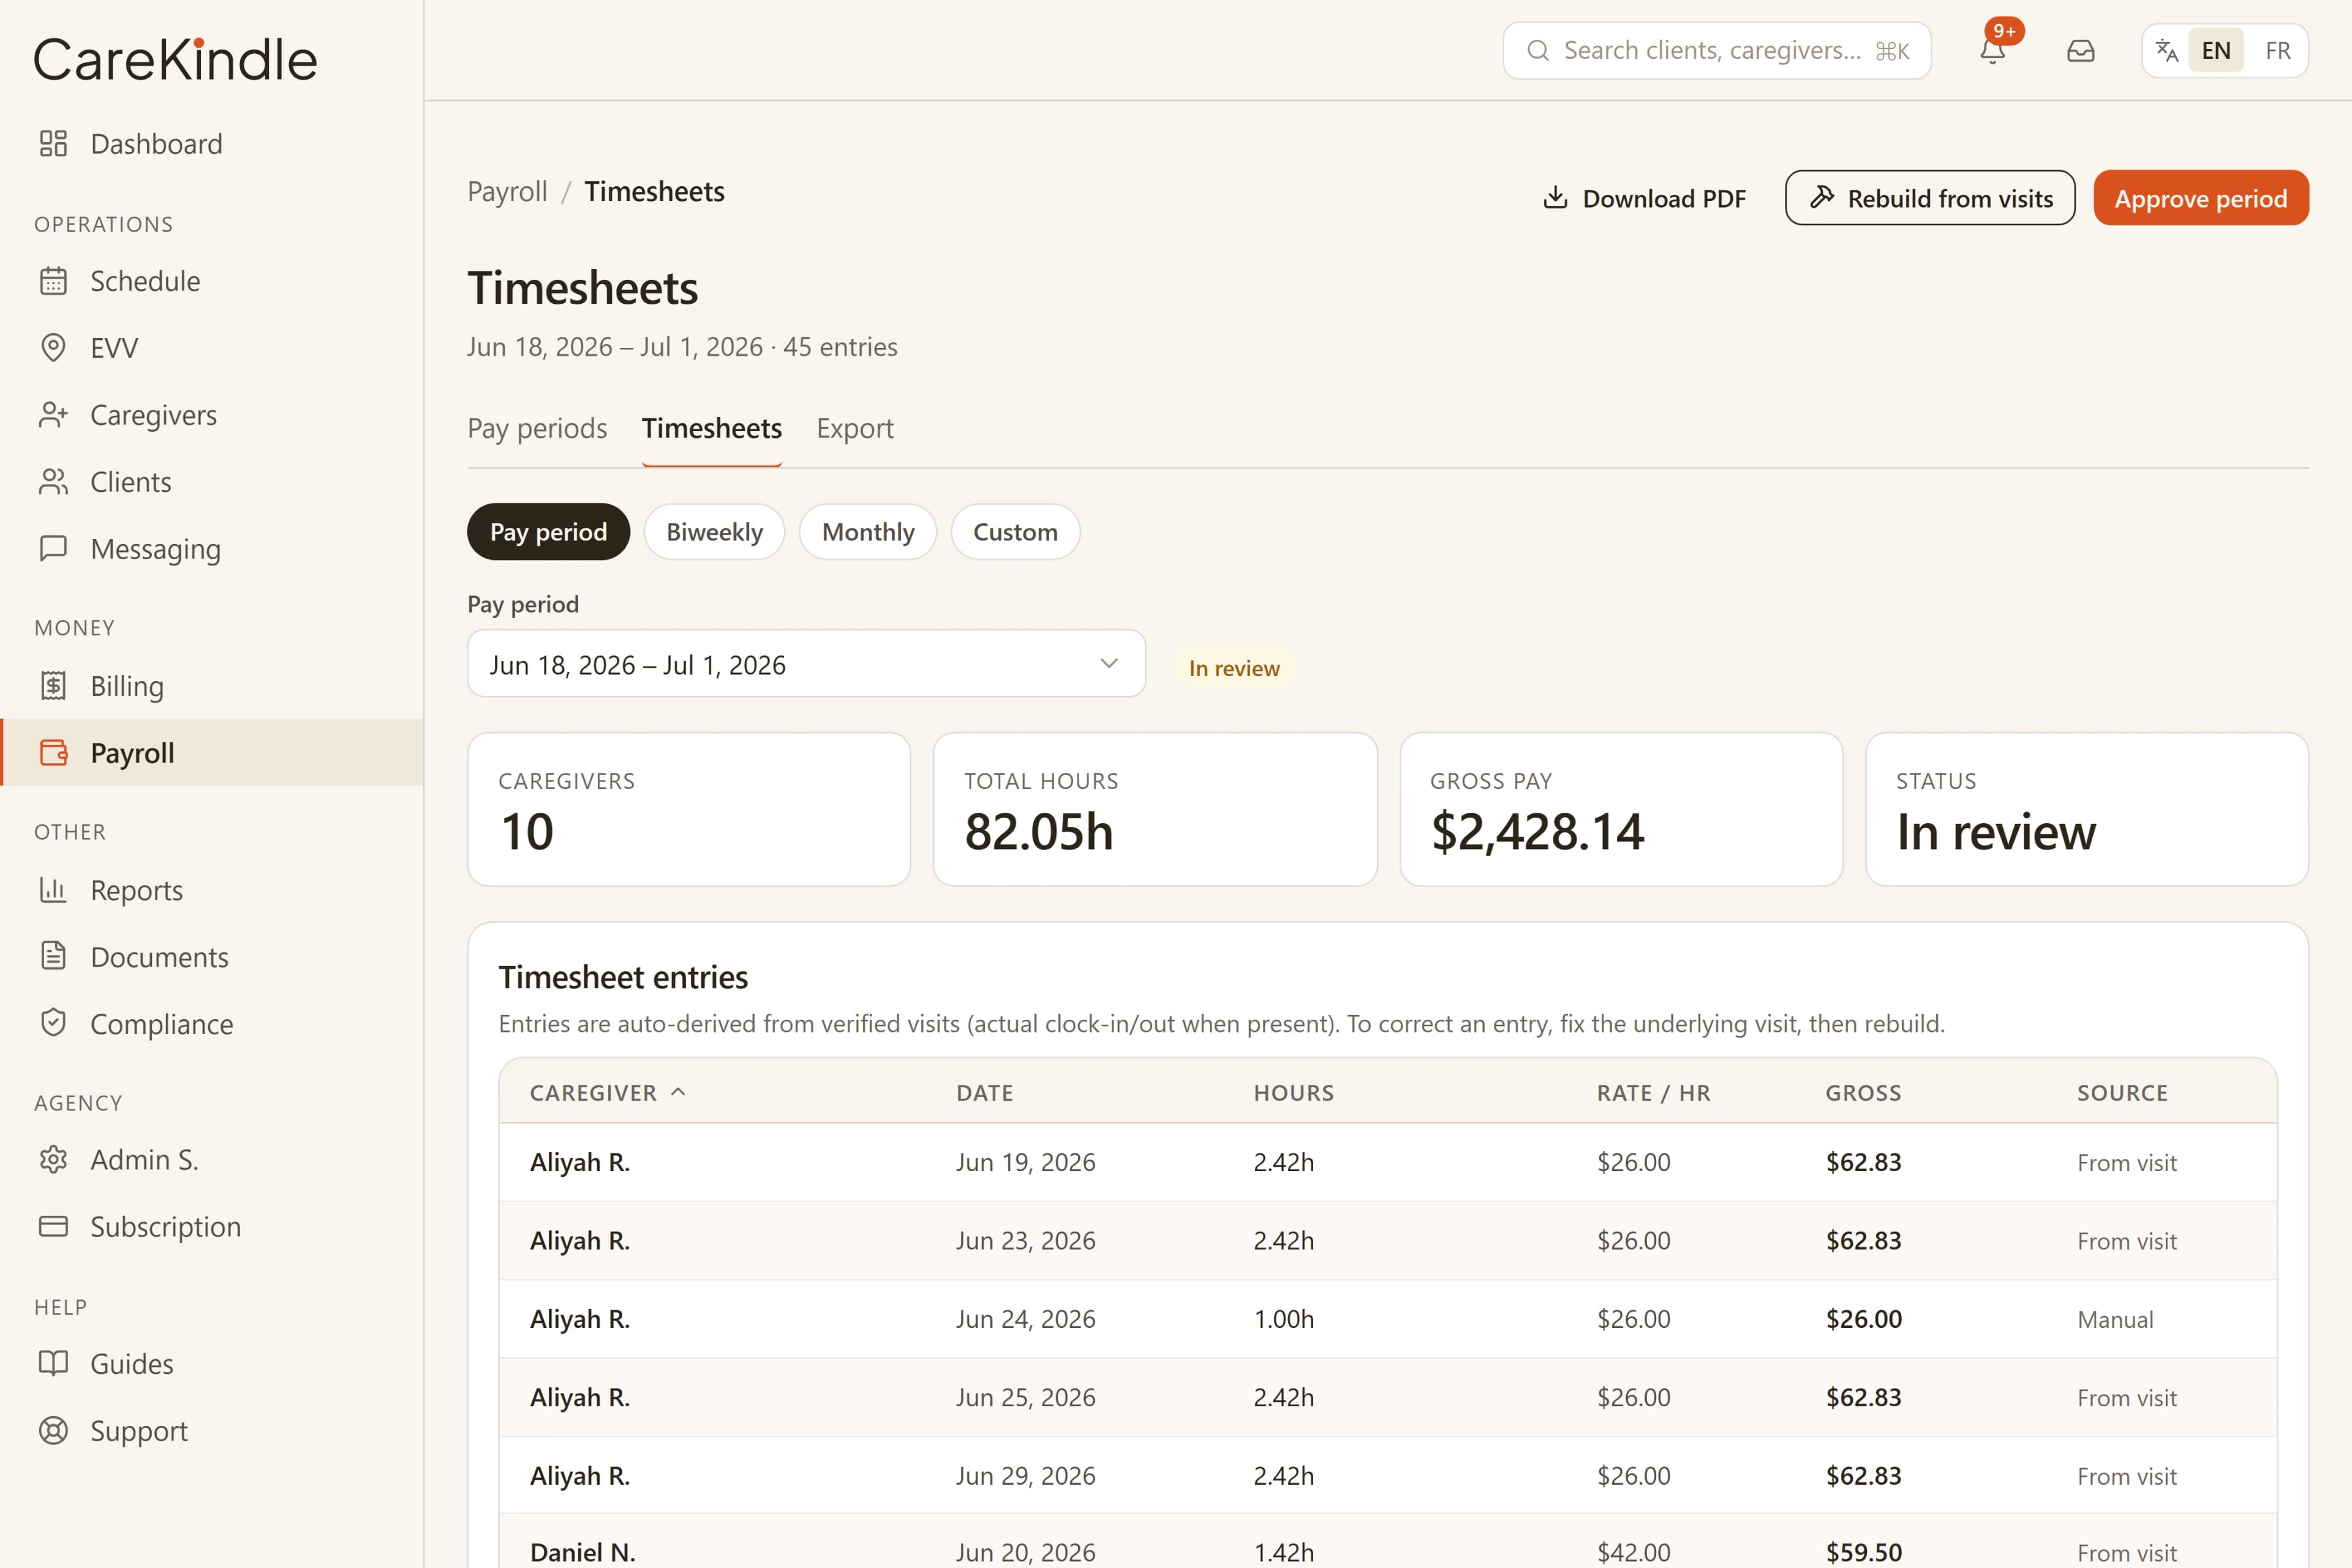This screenshot has width=2352, height=1568.
Task: Click the Jun 23, 2026 date cell
Action: 1026,1241
